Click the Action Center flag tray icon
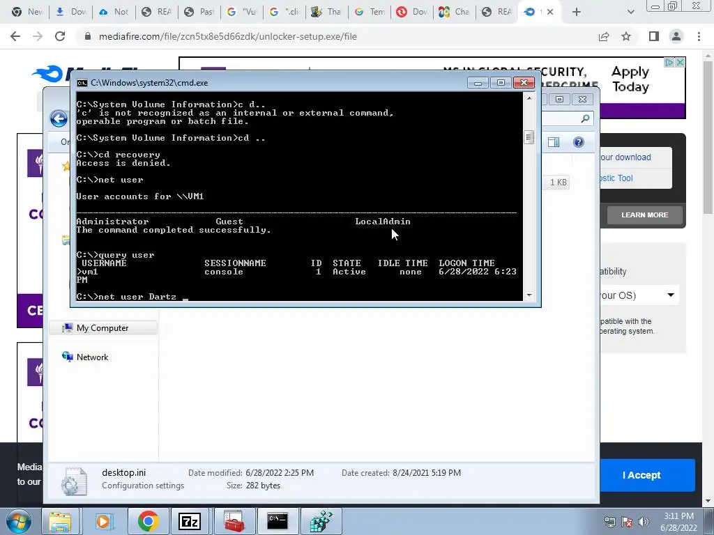Viewport: 714px width, 535px height. tap(627, 522)
